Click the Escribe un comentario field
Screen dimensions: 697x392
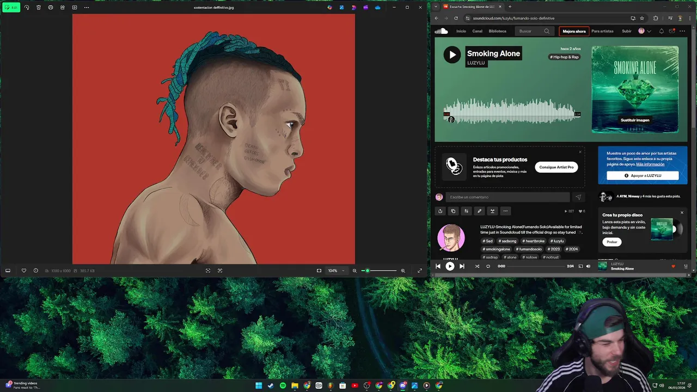[508, 197]
